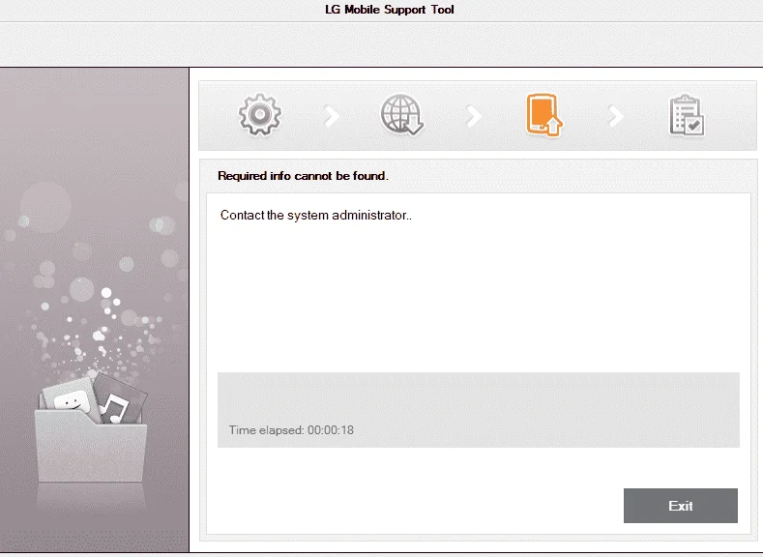763x557 pixels.
Task: Click 'Contact the system administrator..' message
Action: pyautogui.click(x=316, y=215)
